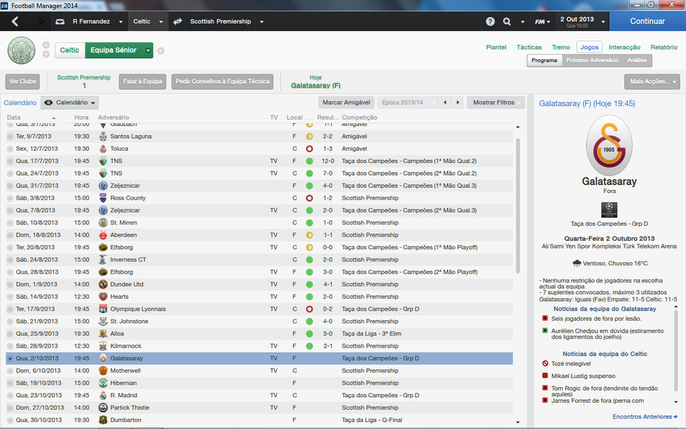The height and width of the screenshot is (429, 686).
Task: Select radio button for Qua, 23/10/2013 row
Action: coord(10,395)
